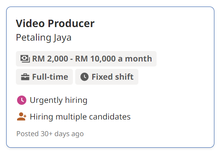Image resolution: width=219 pixels, height=152 pixels.
Task: Click the pink urgently hiring clock icon
Action: (22, 100)
